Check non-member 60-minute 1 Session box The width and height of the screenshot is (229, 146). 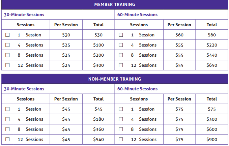point(121,109)
